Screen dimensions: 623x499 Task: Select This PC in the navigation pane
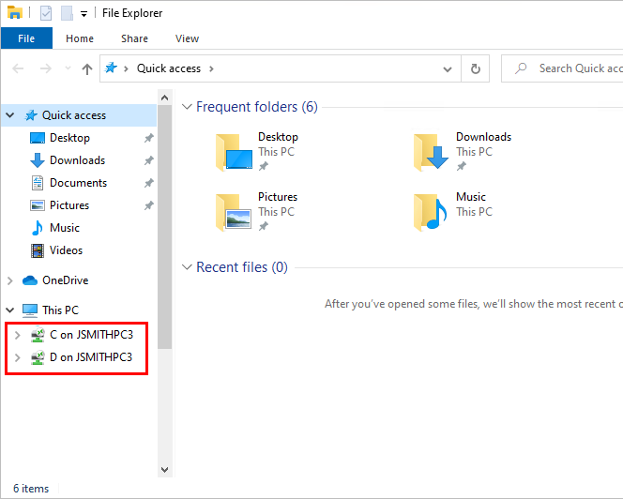tap(60, 310)
